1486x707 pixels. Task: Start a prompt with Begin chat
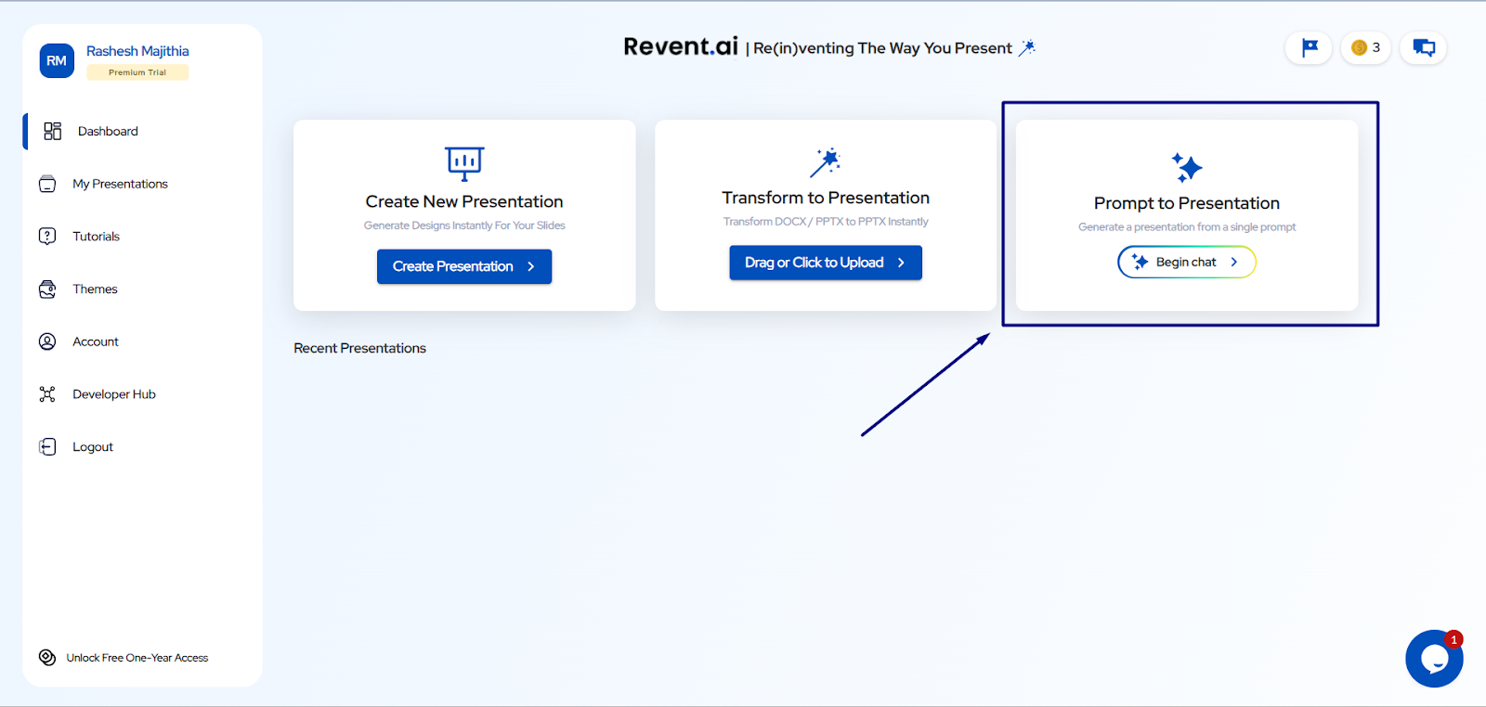coord(1186,263)
